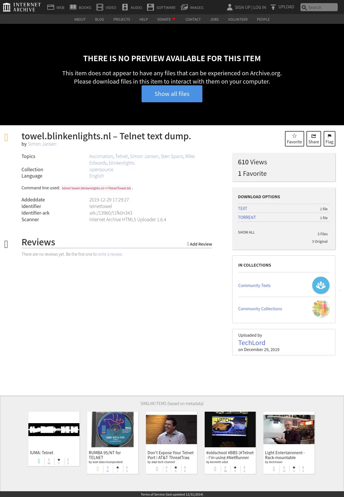Open the Jobs menu item
344x497 pixels.
[x=214, y=19]
